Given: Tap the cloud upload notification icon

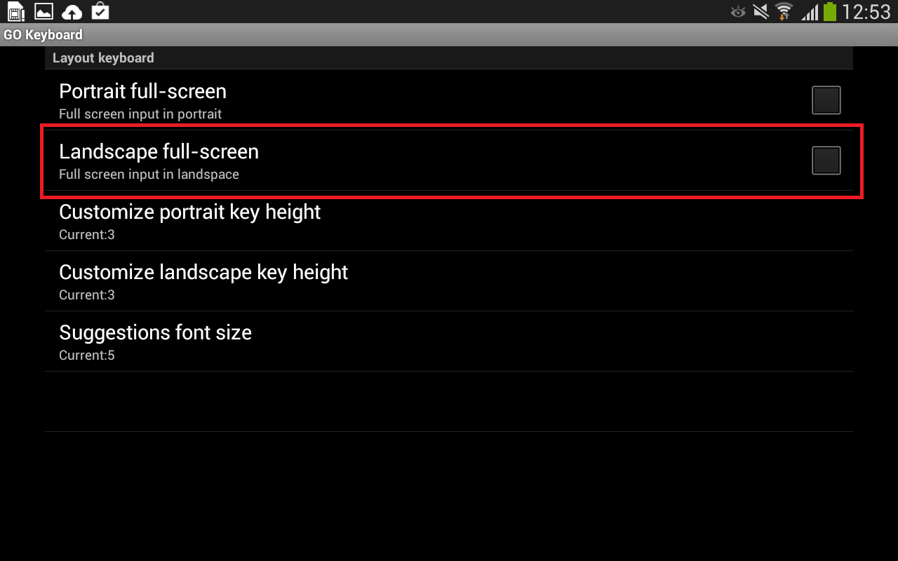Looking at the screenshot, I should (72, 12).
